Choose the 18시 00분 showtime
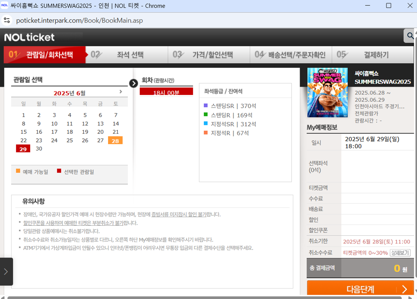This screenshot has width=417, height=299. click(166, 92)
